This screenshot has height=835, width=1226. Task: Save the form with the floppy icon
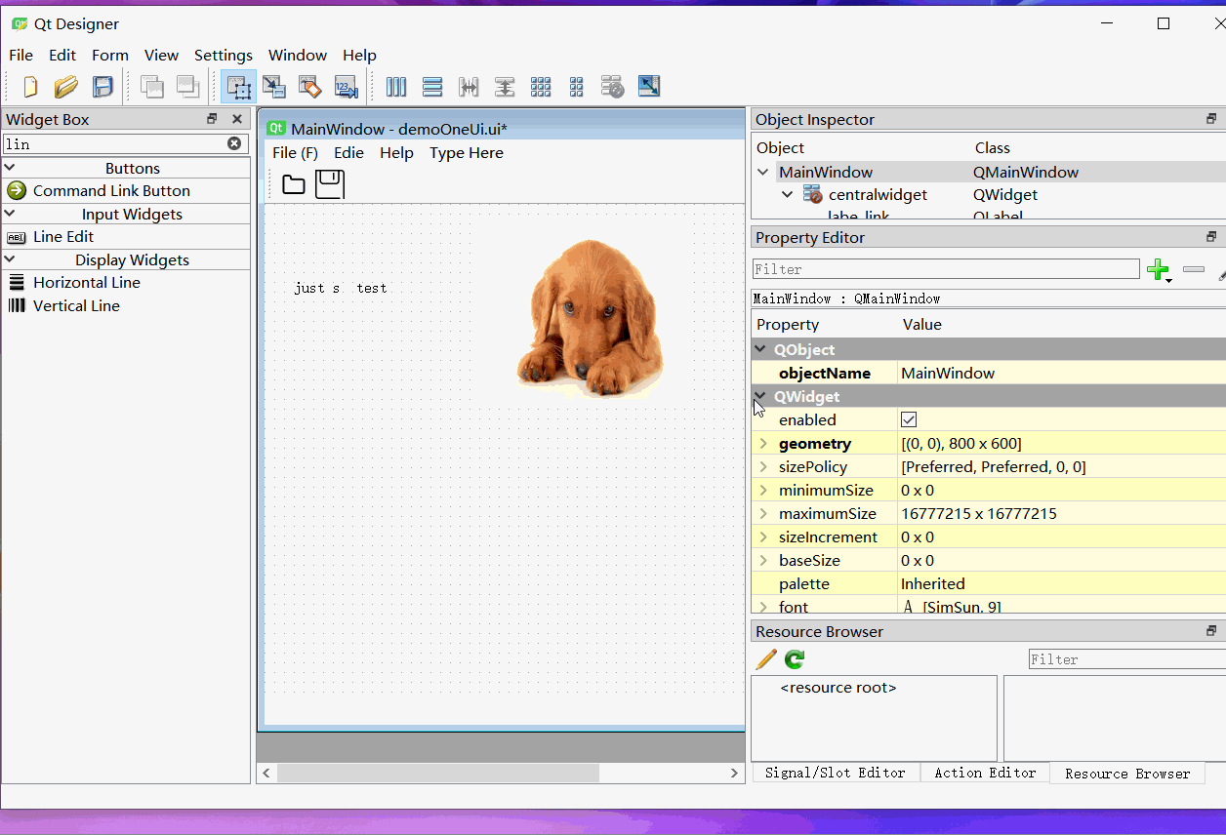[x=102, y=87]
